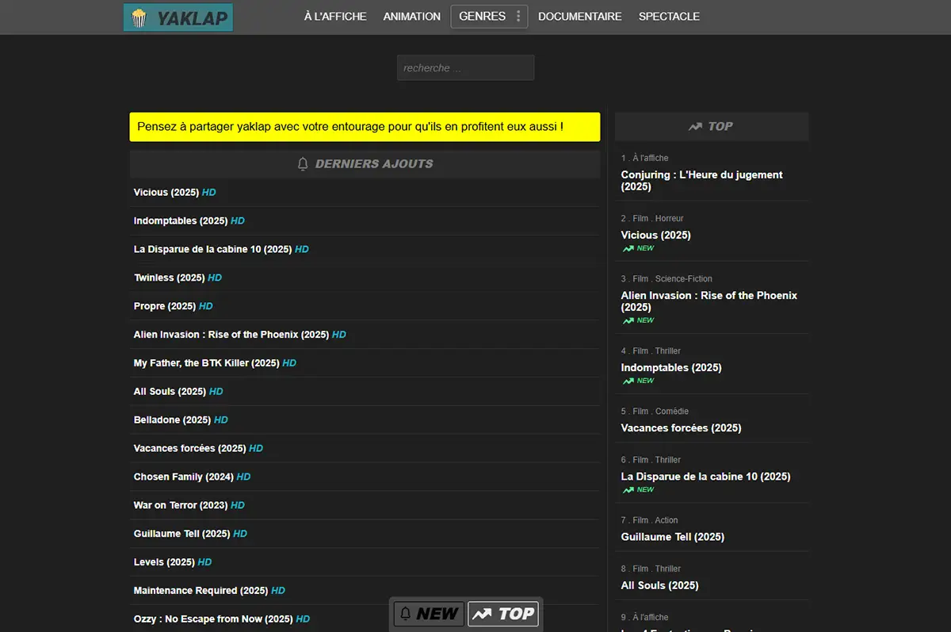
Task: Open the Documentaire category
Action: click(579, 17)
